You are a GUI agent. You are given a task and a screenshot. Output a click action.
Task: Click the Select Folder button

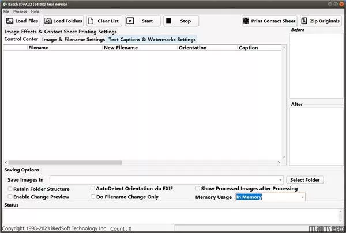pos(305,180)
